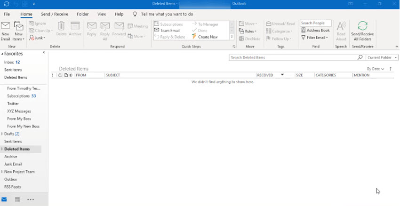Open the XYZ Messages folder
400x206 pixels.
click(x=19, y=111)
